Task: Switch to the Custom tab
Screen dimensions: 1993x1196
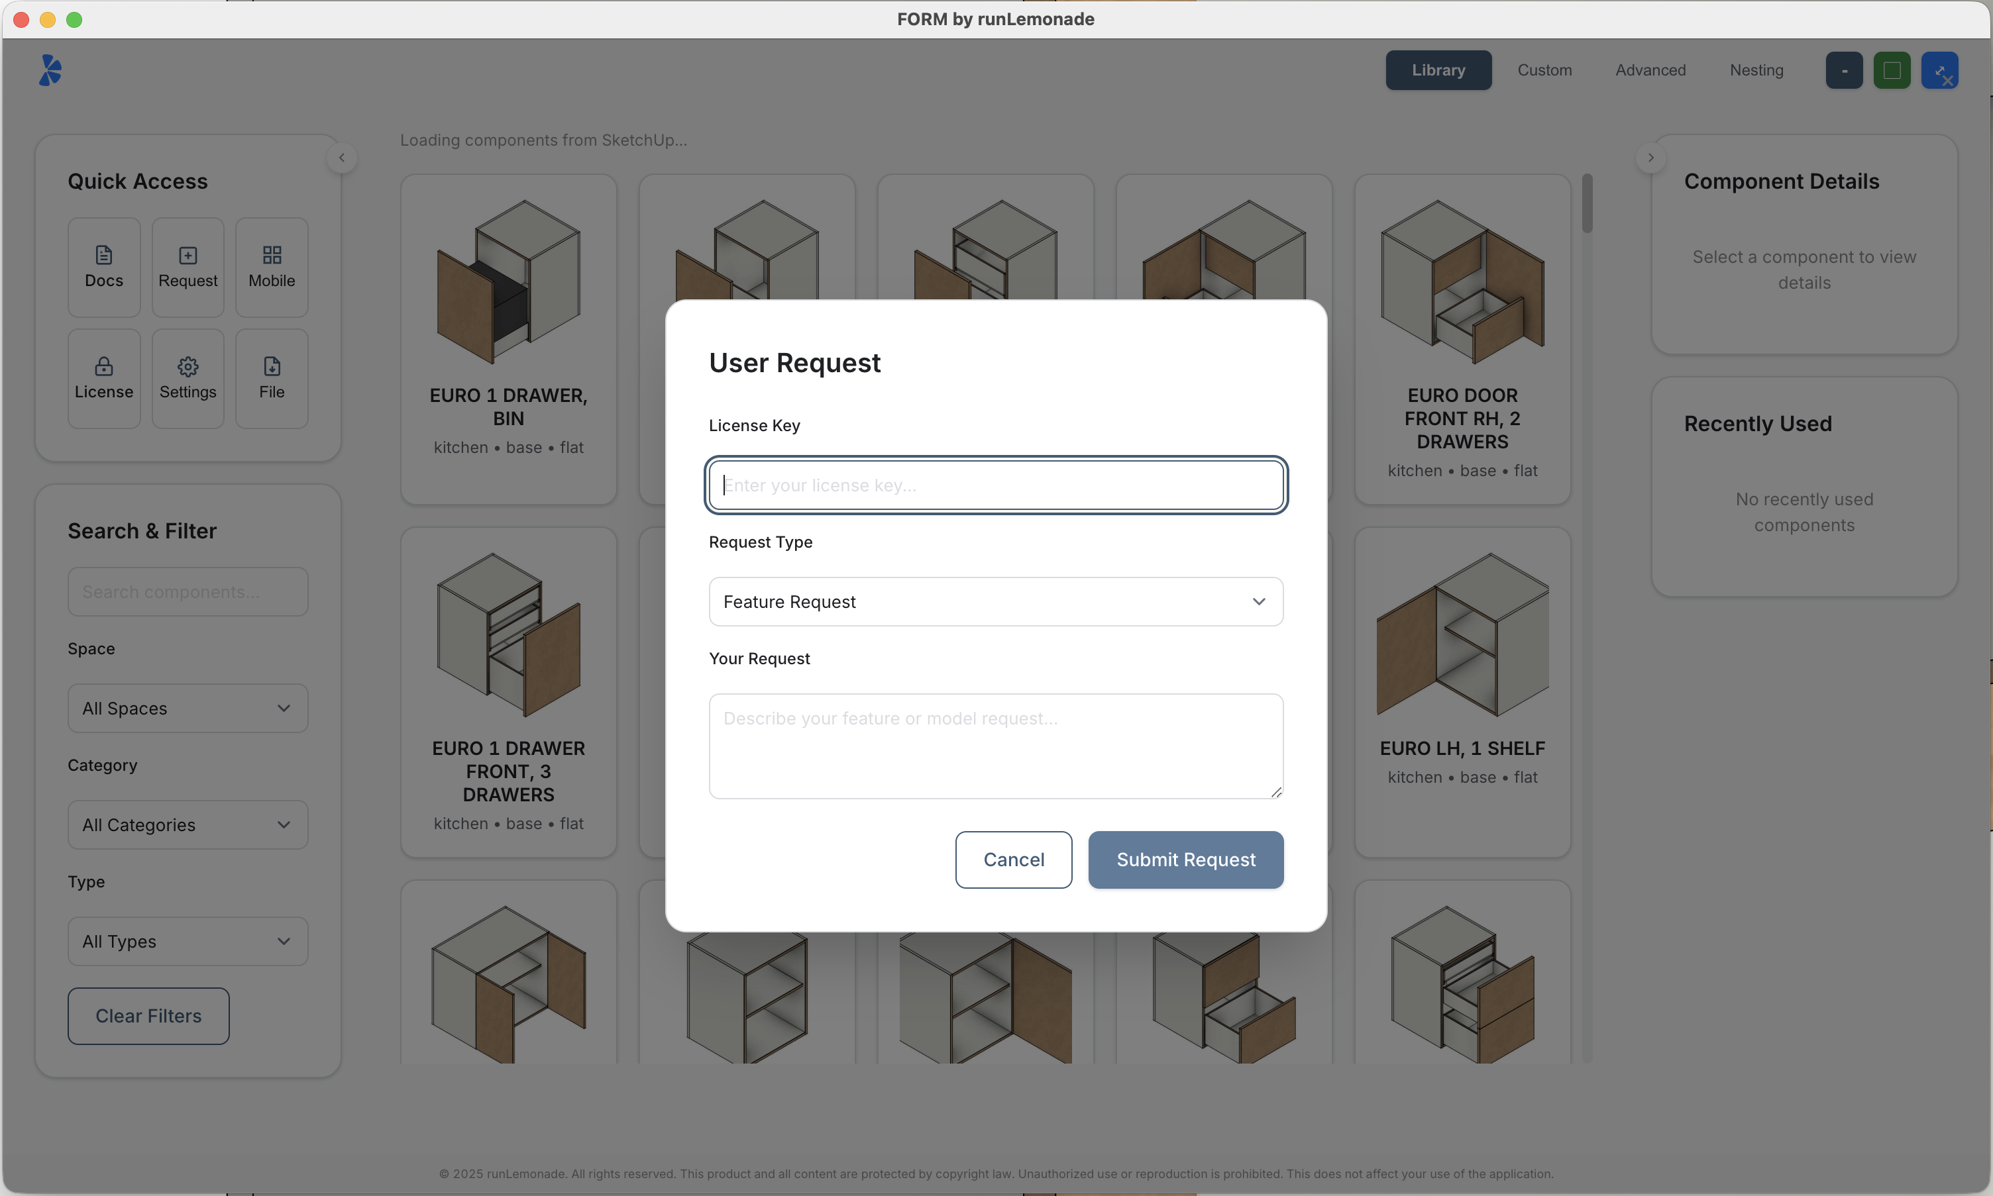Action: [x=1544, y=70]
